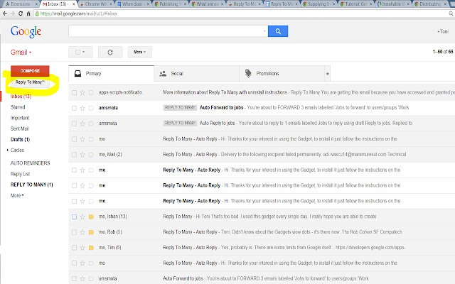
Task: Click importance marker on me, Ishan (13) row
Action: point(91,217)
